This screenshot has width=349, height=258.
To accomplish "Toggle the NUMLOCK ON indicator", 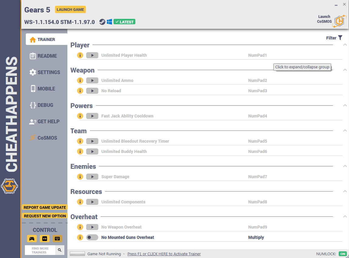I will (343, 254).
